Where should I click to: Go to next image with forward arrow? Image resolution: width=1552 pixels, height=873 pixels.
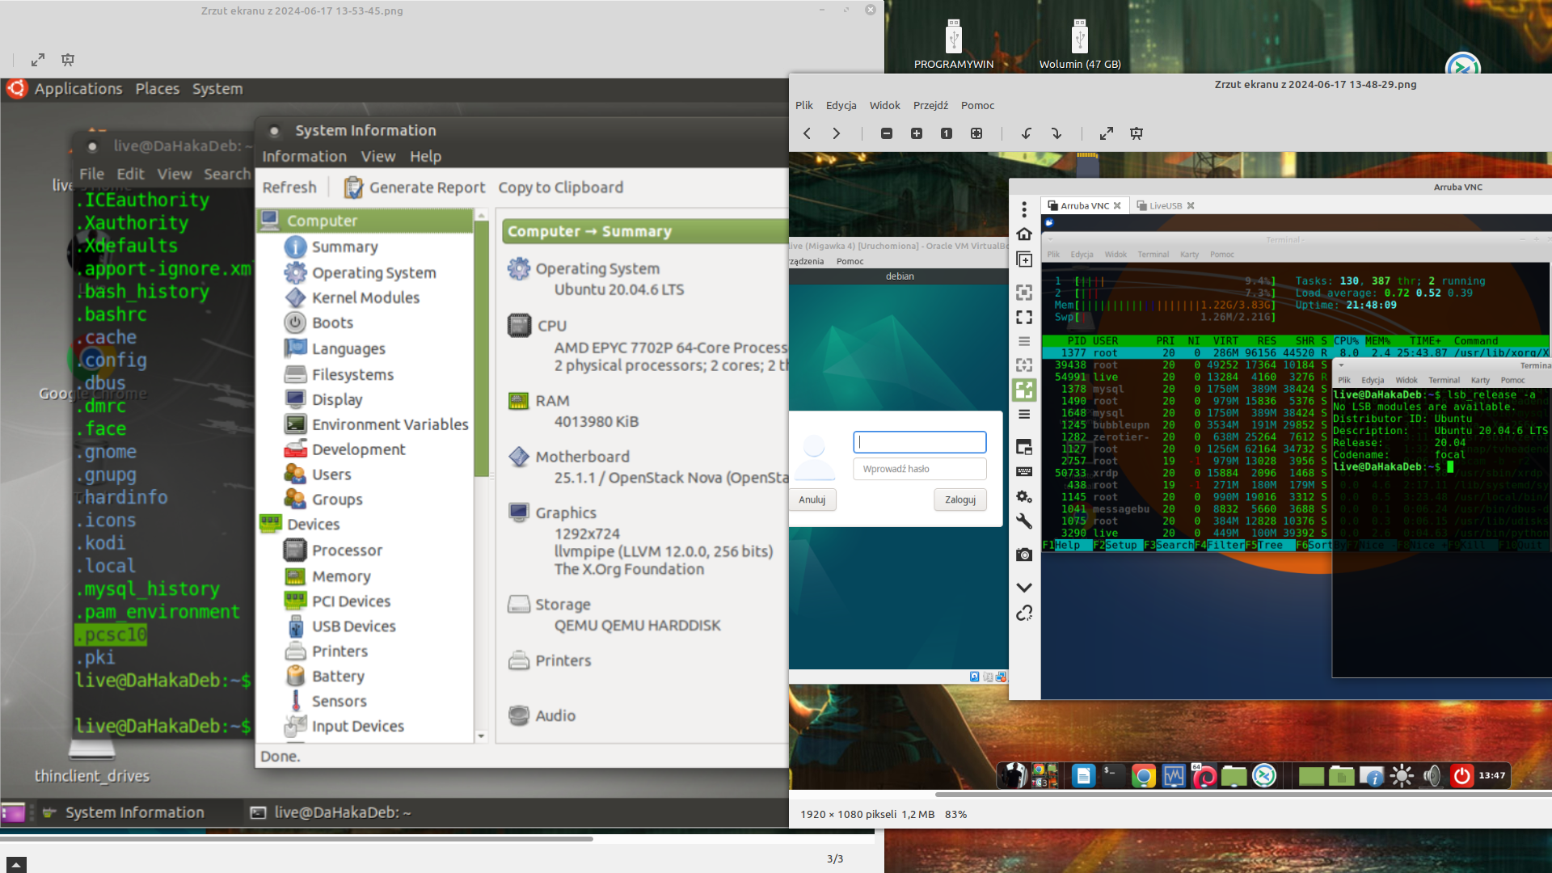[x=837, y=133]
